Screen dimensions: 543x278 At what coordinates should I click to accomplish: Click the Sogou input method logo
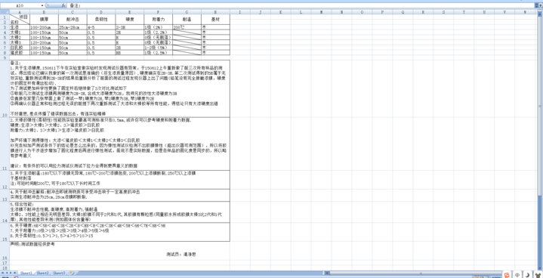click(508, 274)
